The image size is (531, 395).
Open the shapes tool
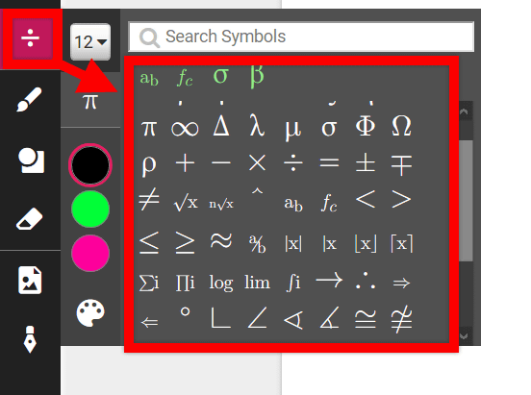point(31,160)
